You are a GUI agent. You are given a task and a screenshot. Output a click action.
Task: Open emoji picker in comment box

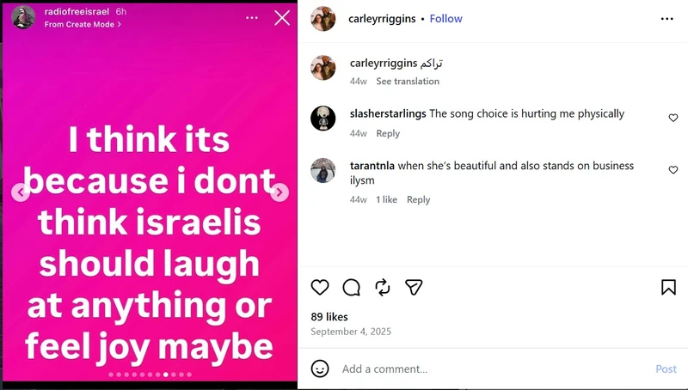coord(320,369)
